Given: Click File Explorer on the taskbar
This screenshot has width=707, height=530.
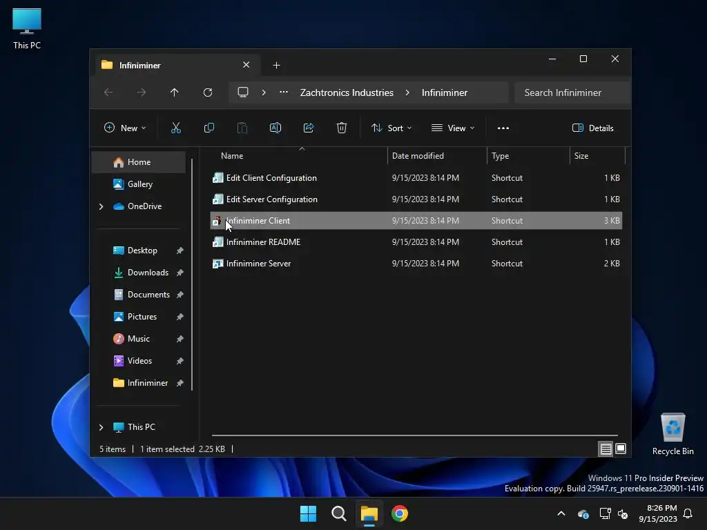Looking at the screenshot, I should coord(369,513).
